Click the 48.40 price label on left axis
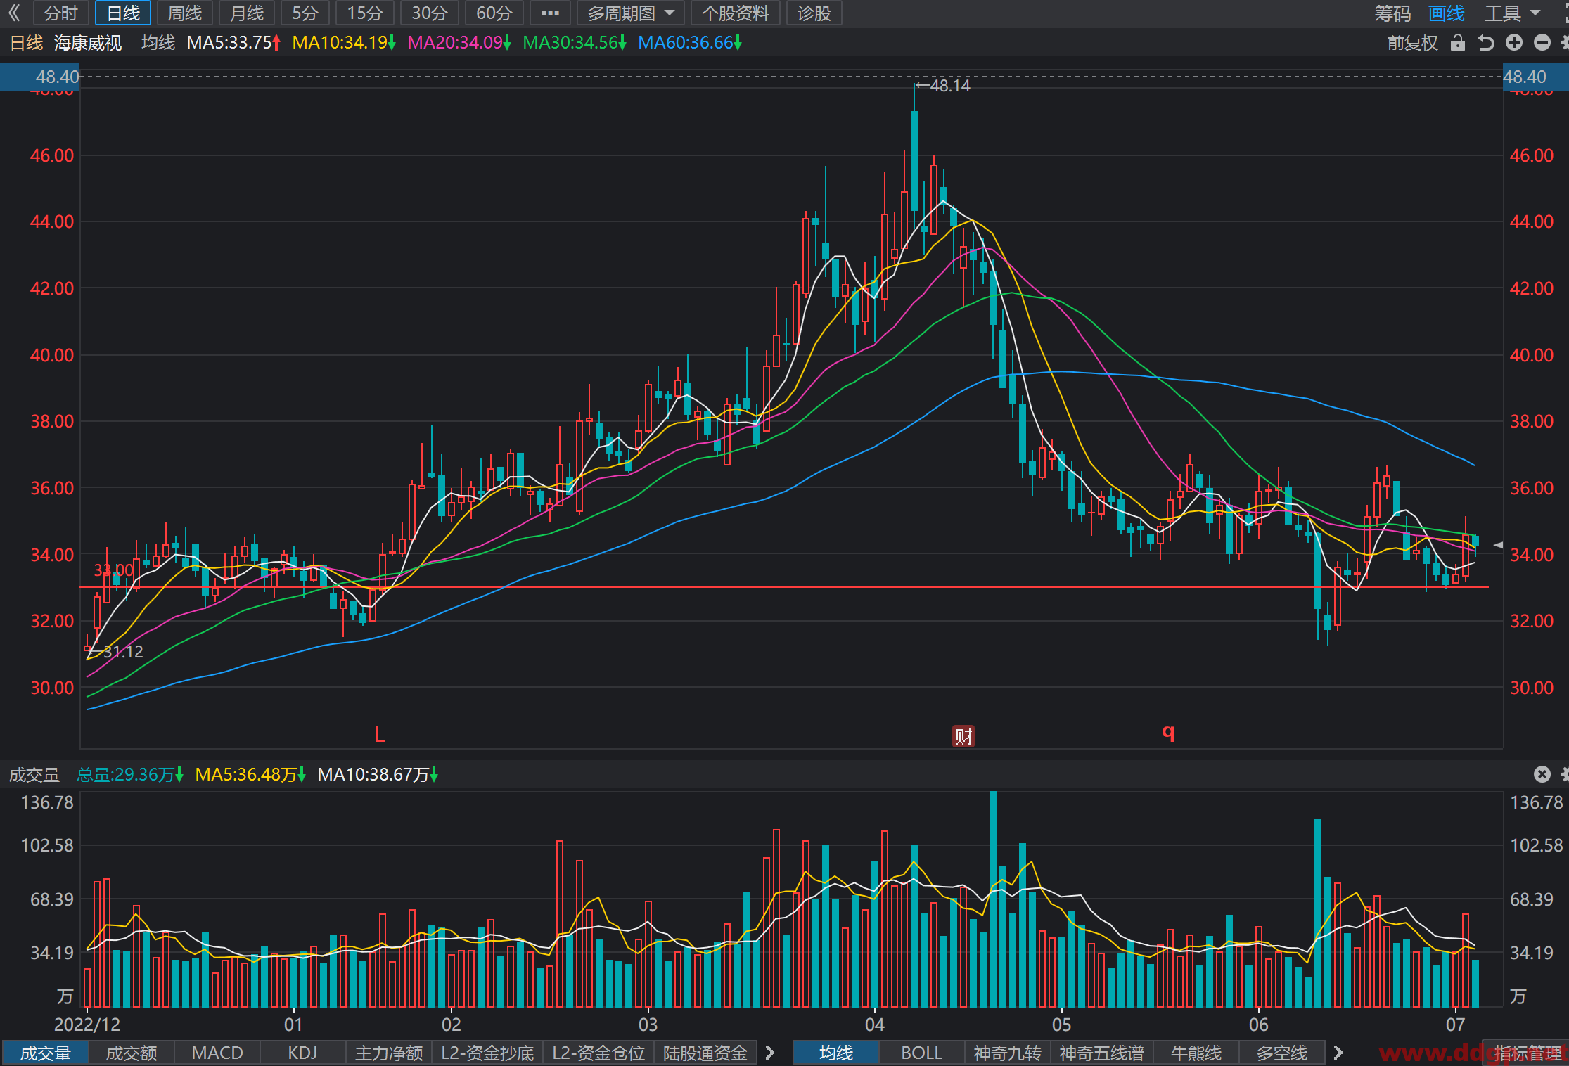 coord(40,77)
